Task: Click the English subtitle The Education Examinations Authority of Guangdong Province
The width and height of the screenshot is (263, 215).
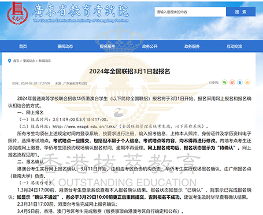Action: [x=81, y=20]
